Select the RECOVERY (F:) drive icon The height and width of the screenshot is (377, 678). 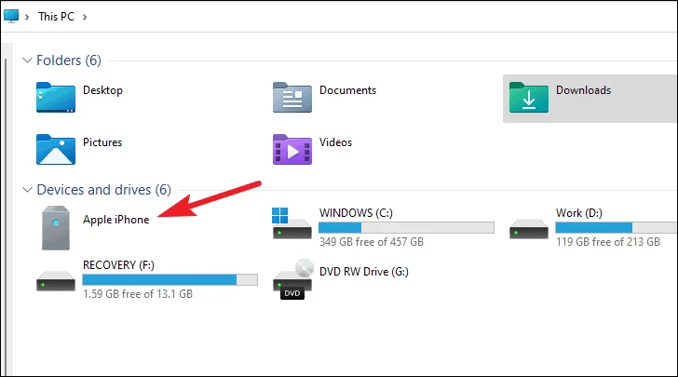tap(56, 281)
